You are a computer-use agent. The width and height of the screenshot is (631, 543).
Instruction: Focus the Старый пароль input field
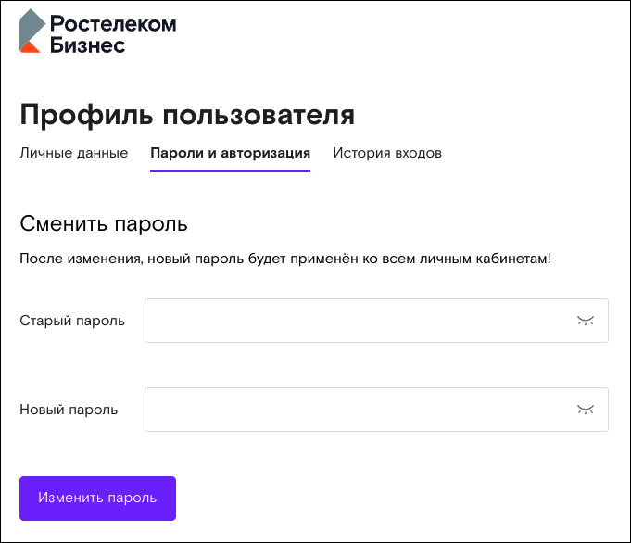[x=377, y=321]
